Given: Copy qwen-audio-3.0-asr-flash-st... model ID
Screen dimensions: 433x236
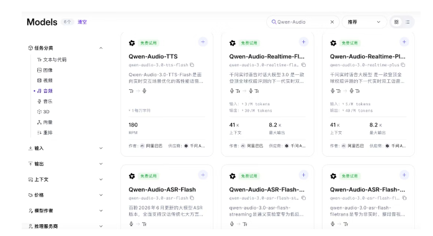Looking at the screenshot, I should pos(304,198).
